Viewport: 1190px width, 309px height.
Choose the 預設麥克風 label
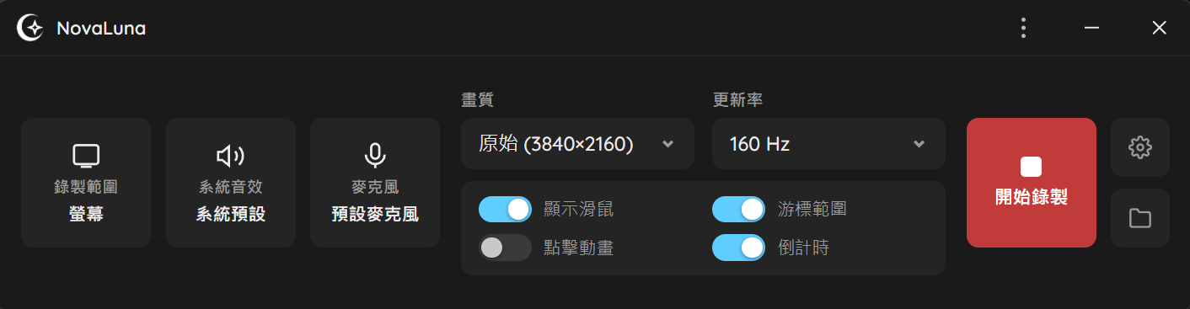(375, 215)
